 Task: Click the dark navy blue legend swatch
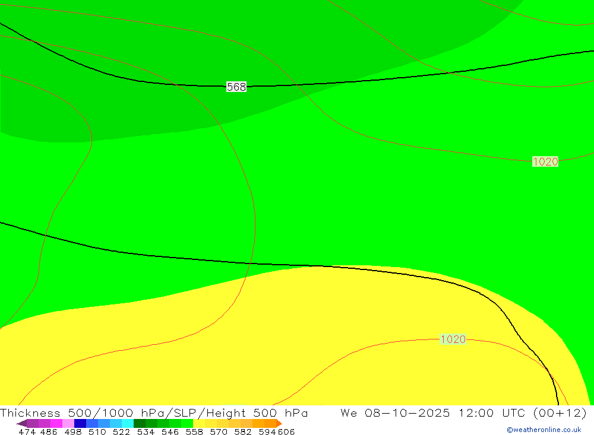80,423
